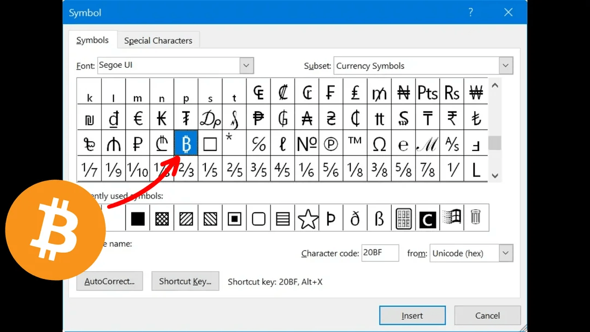Switch to the Special Characters tab
Image resolution: width=590 pixels, height=332 pixels.
[158, 40]
